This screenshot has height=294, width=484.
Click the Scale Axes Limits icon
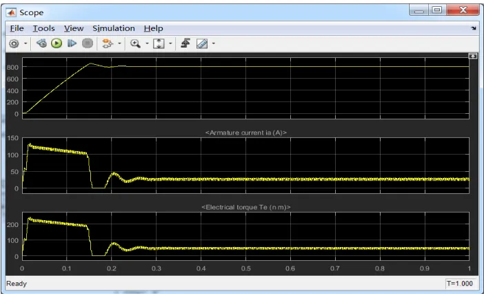[x=159, y=43]
